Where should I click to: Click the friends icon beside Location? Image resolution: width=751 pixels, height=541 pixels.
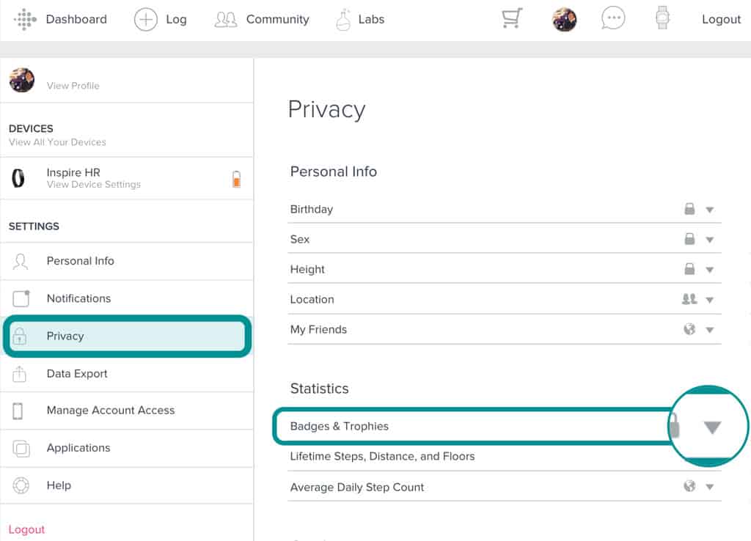pyautogui.click(x=689, y=299)
